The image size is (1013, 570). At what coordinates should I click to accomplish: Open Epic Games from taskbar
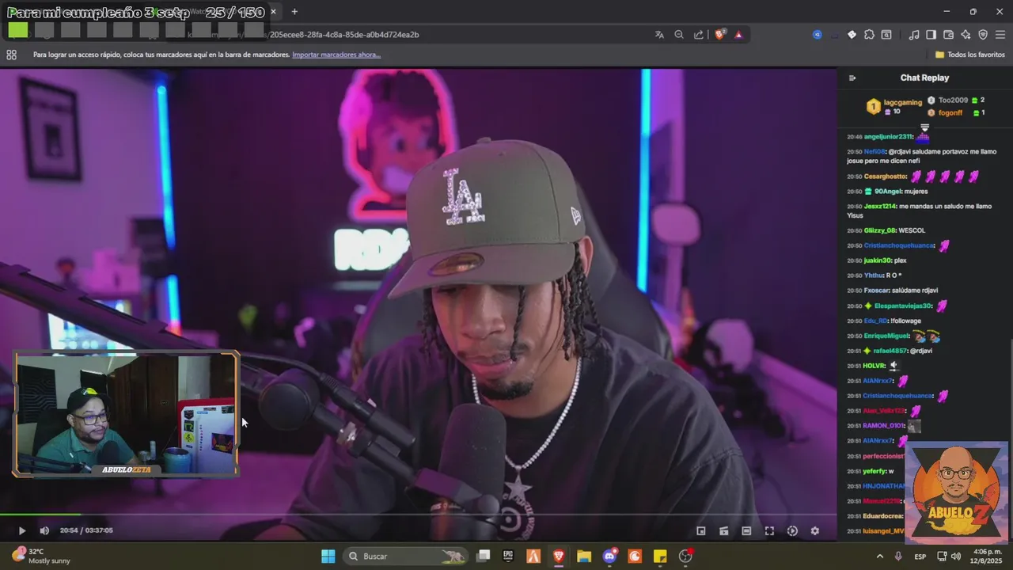click(x=508, y=557)
